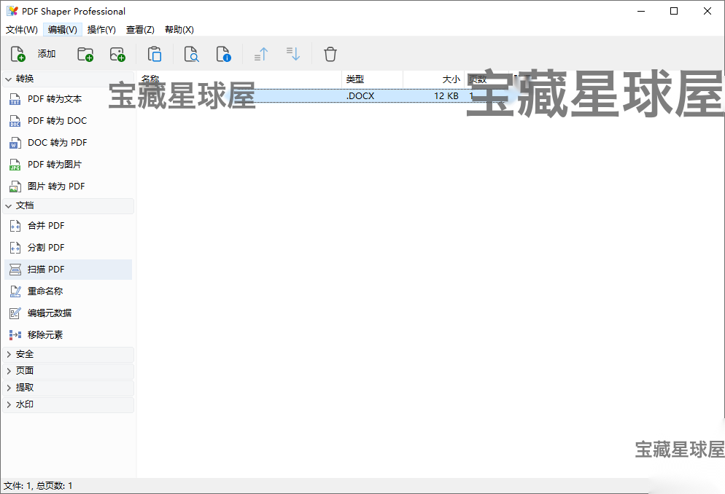Select 图片 转为 PDF tool
This screenshot has height=494, width=725.
pyautogui.click(x=68, y=187)
